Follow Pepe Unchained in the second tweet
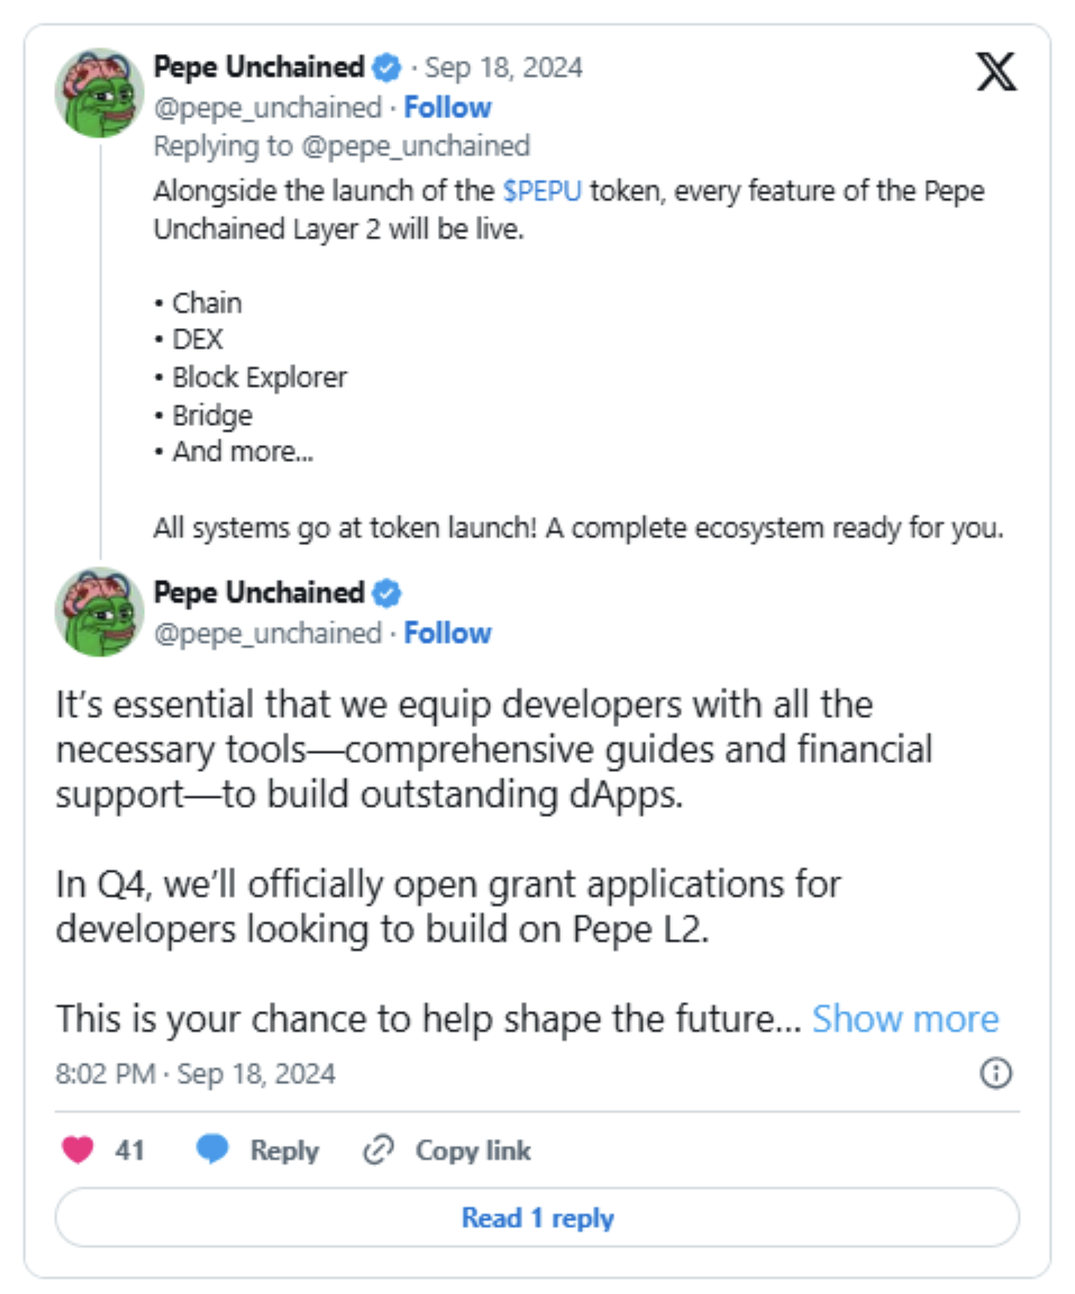The image size is (1075, 1294). 448,634
